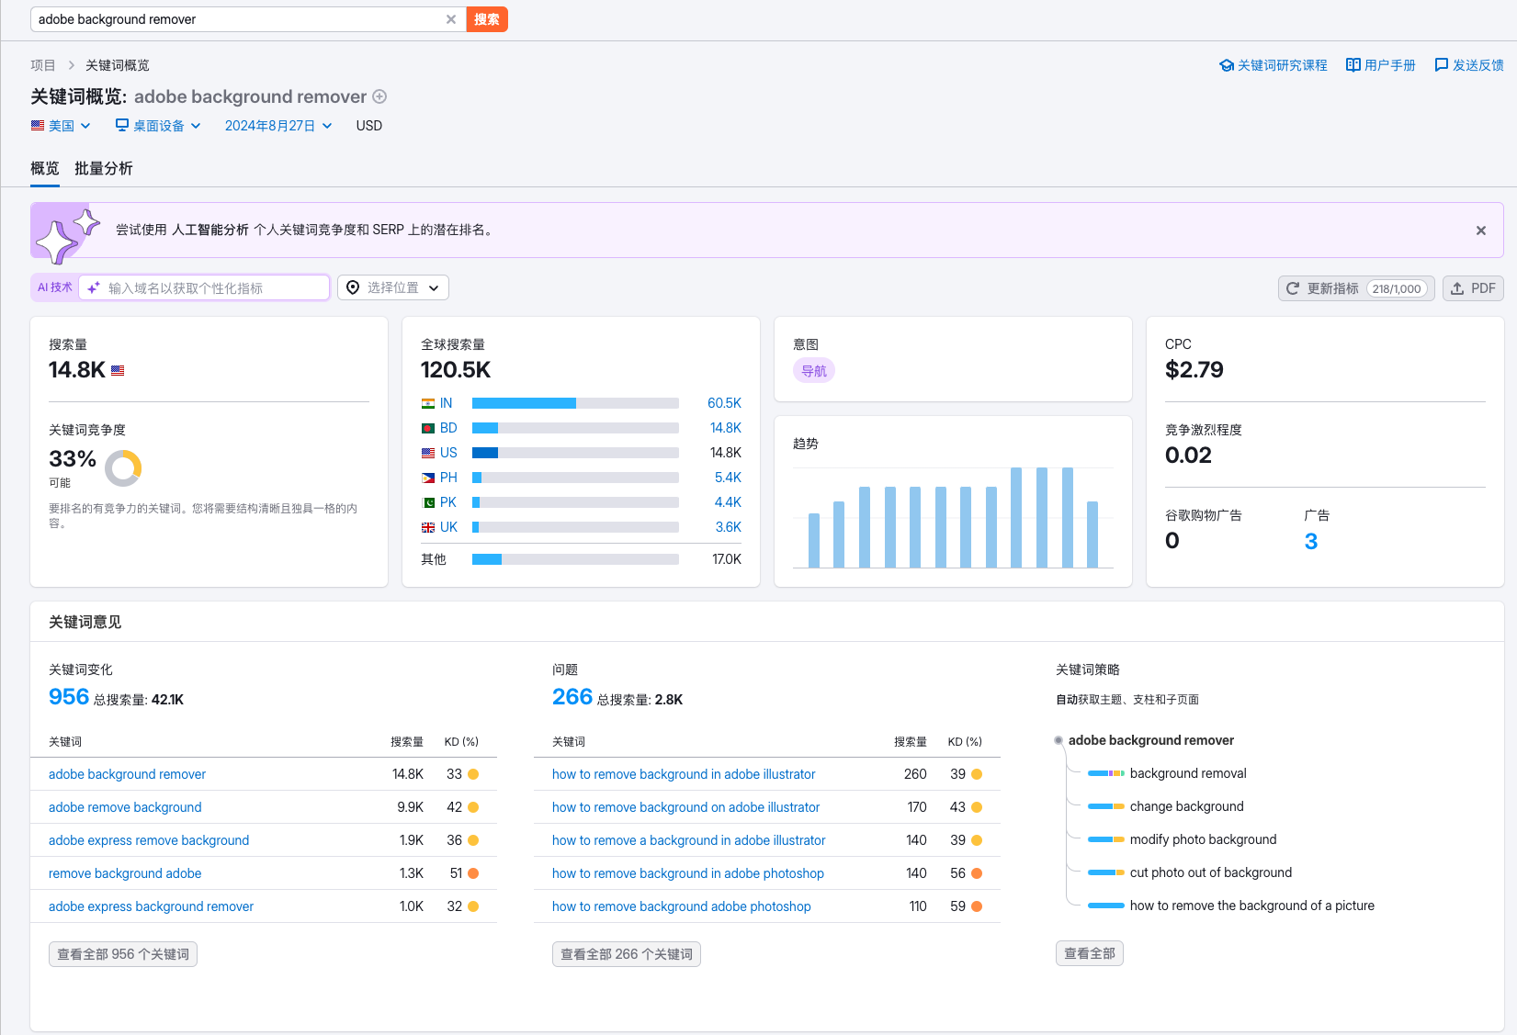Click 查看全部 266 个关键词 button
Screen dimensions: 1517x1035
pyautogui.click(x=627, y=954)
